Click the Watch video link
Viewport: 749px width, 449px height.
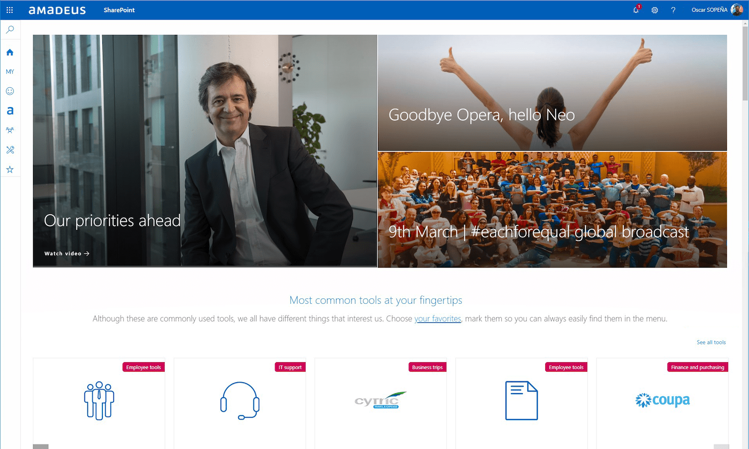pyautogui.click(x=67, y=253)
